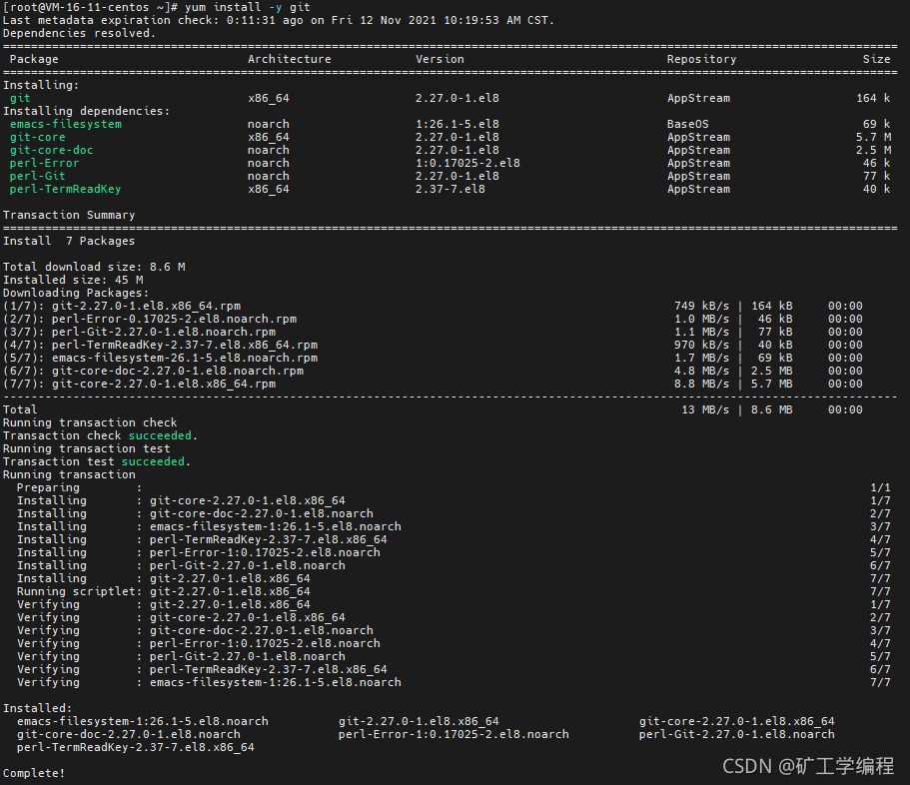The height and width of the screenshot is (785, 910).
Task: Click the 'Size' column header
Action: point(876,59)
